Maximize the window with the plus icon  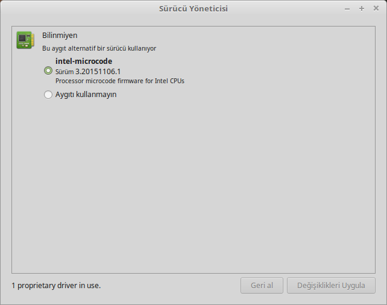tap(362, 8)
